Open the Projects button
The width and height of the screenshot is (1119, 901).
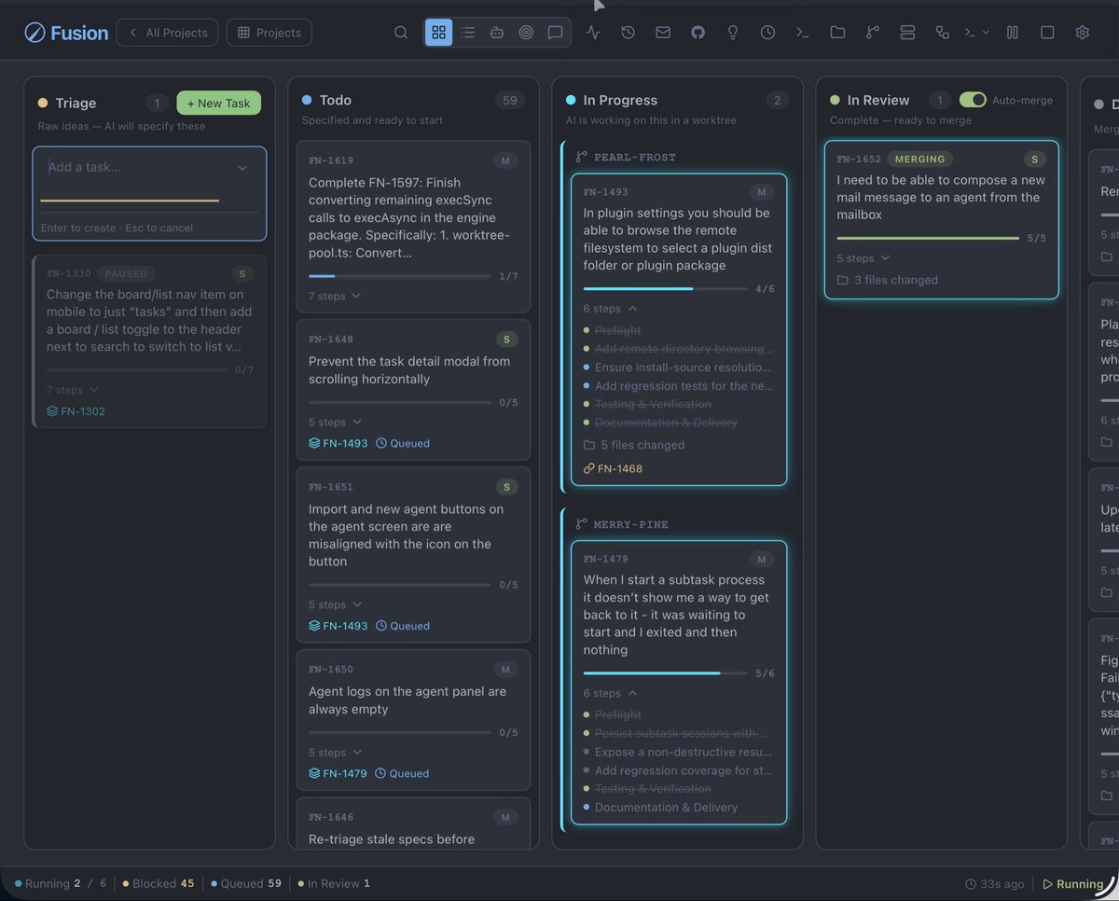pos(269,33)
